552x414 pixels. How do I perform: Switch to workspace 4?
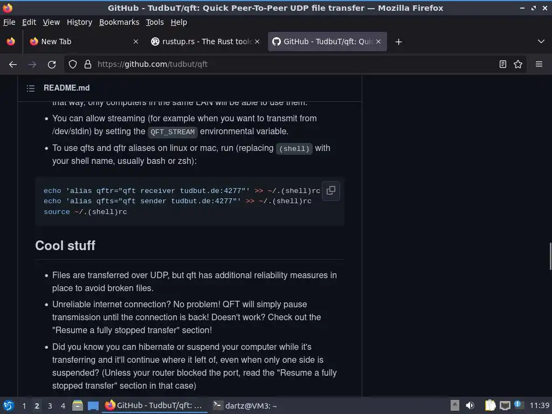click(63, 406)
